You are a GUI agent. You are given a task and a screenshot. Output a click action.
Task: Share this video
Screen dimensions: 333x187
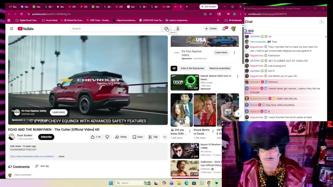tap(121, 137)
